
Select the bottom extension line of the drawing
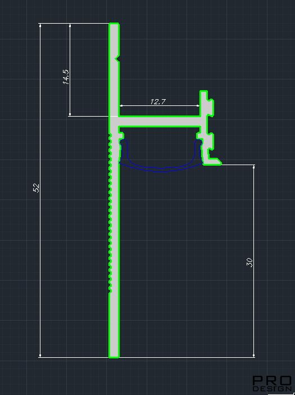click(147, 357)
